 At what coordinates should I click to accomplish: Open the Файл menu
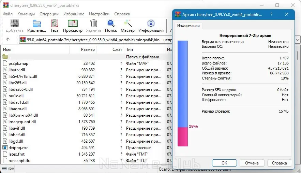[x=8, y=14]
